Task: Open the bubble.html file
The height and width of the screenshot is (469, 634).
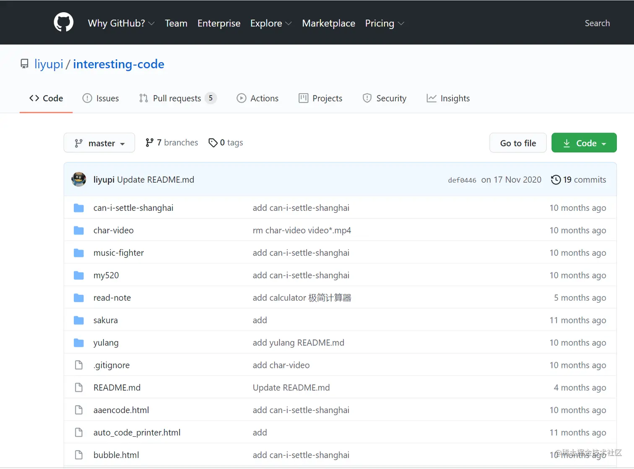Action: tap(116, 455)
